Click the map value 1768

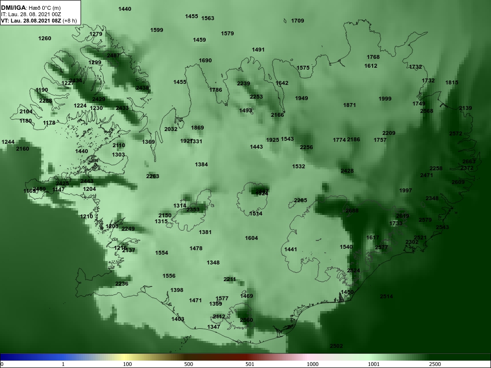click(x=373, y=57)
